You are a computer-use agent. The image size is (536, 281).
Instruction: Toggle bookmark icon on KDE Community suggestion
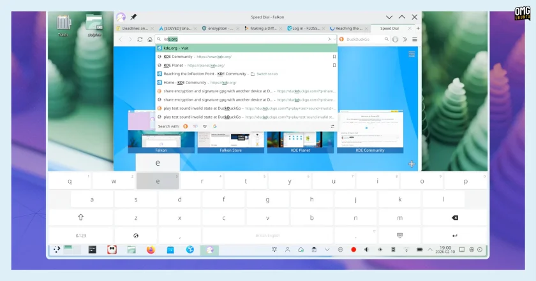click(334, 57)
